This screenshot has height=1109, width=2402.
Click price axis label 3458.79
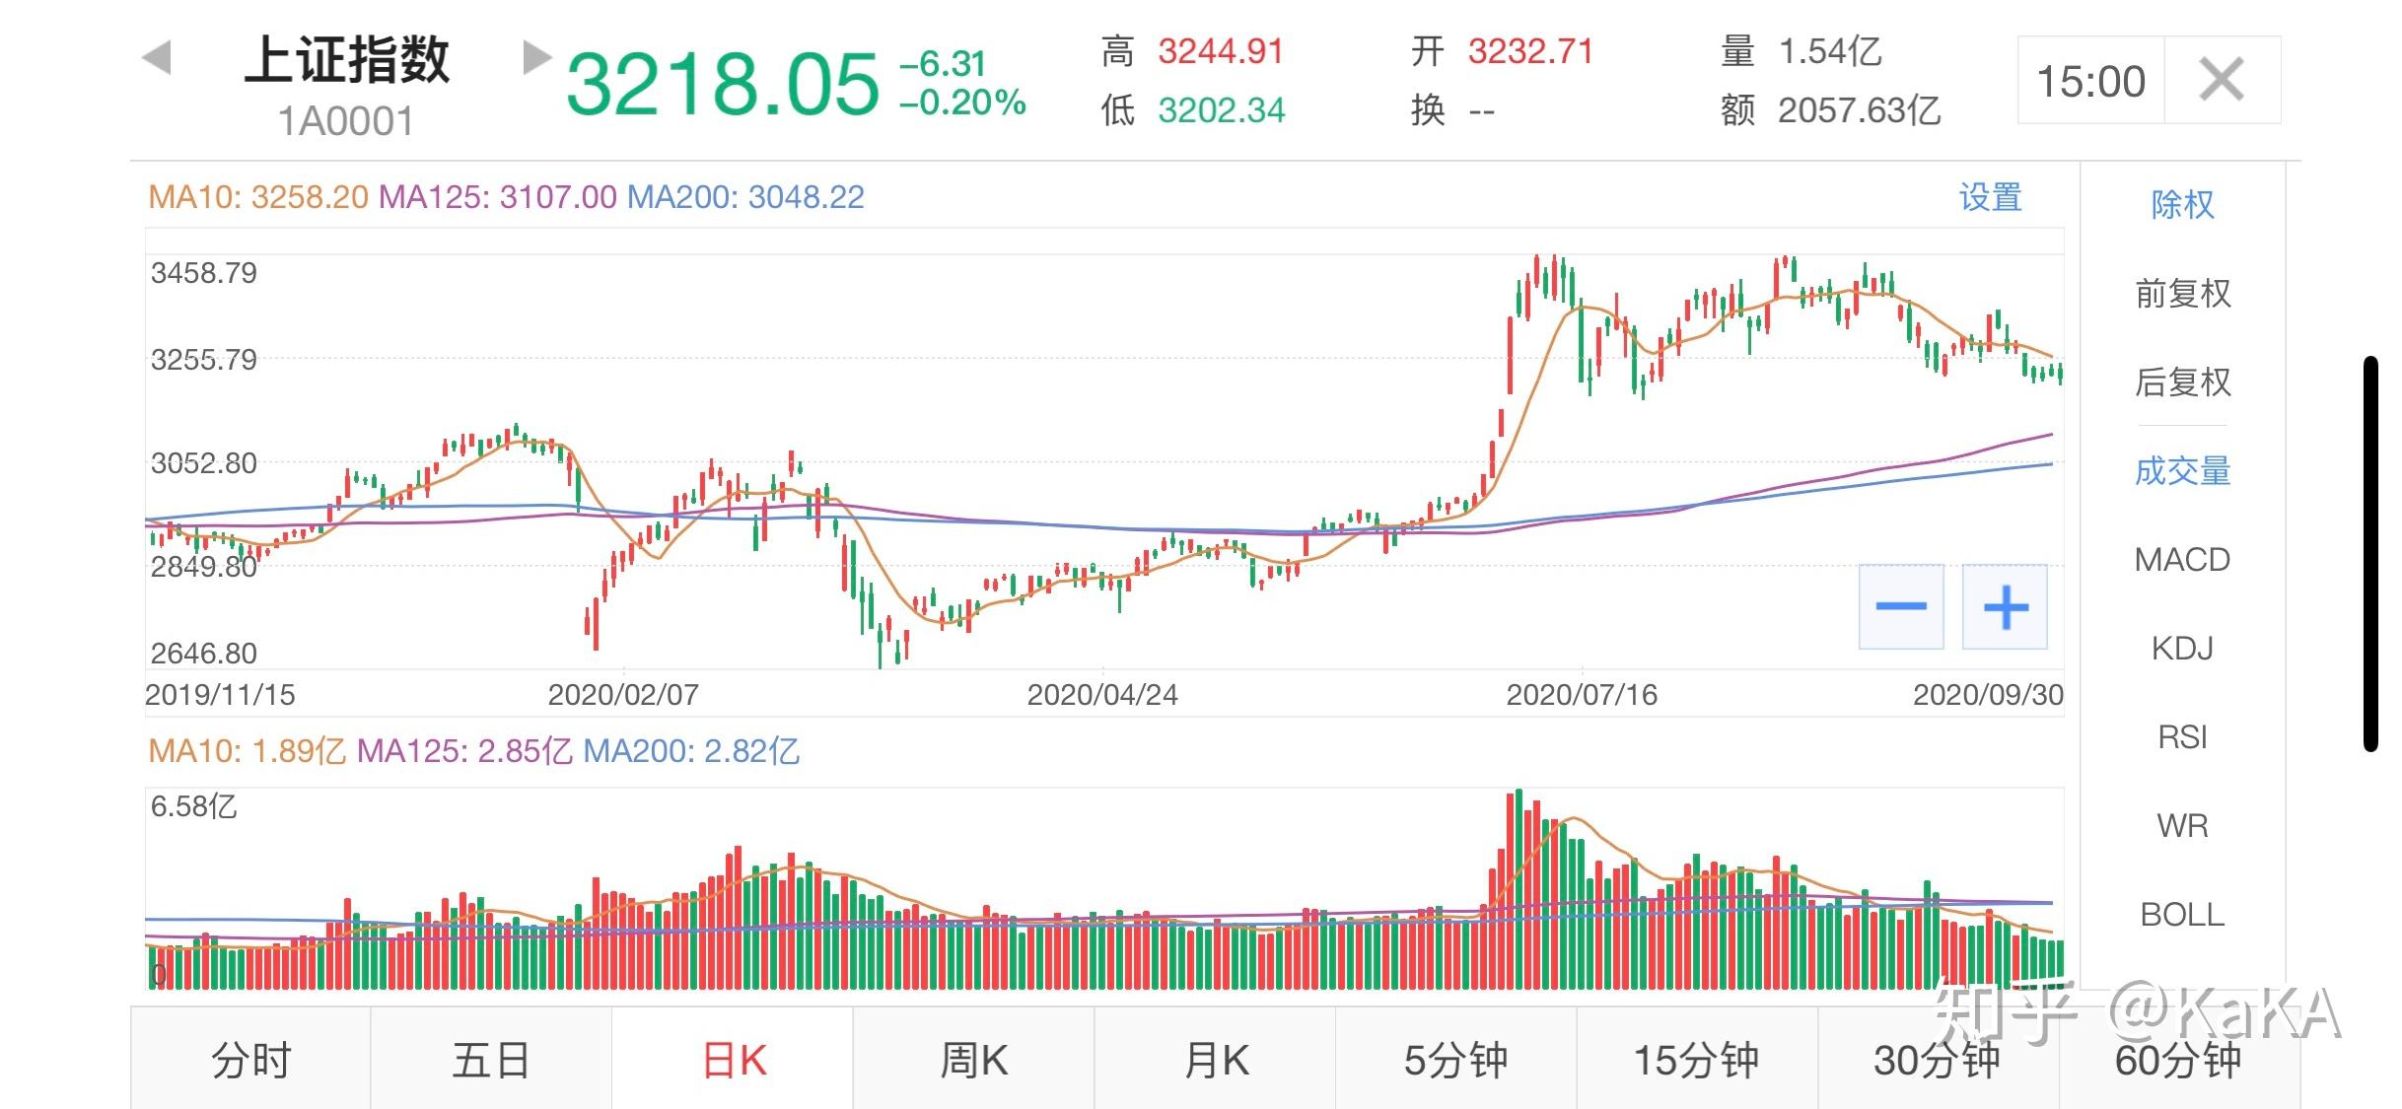coord(204,273)
